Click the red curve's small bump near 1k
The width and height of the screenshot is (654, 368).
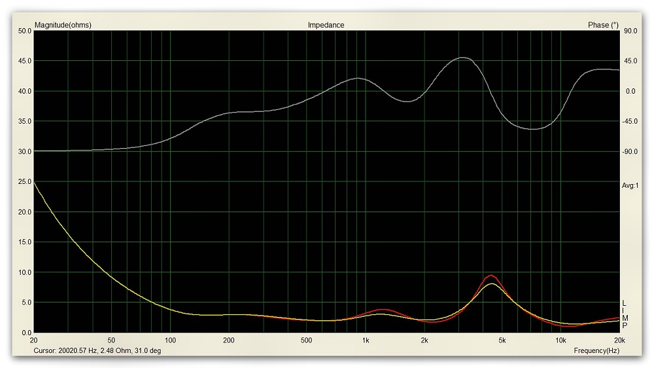click(382, 309)
